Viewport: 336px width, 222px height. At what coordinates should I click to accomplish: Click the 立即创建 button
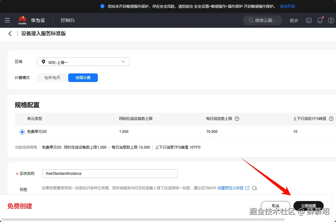pos(308,206)
